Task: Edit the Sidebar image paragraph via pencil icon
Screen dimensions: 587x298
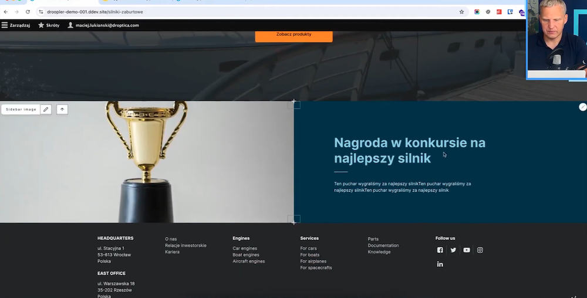Action: click(46, 110)
